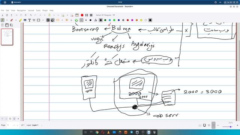This screenshot has width=240, height=135.
Task: Stop the audio recording
Action: point(91,15)
